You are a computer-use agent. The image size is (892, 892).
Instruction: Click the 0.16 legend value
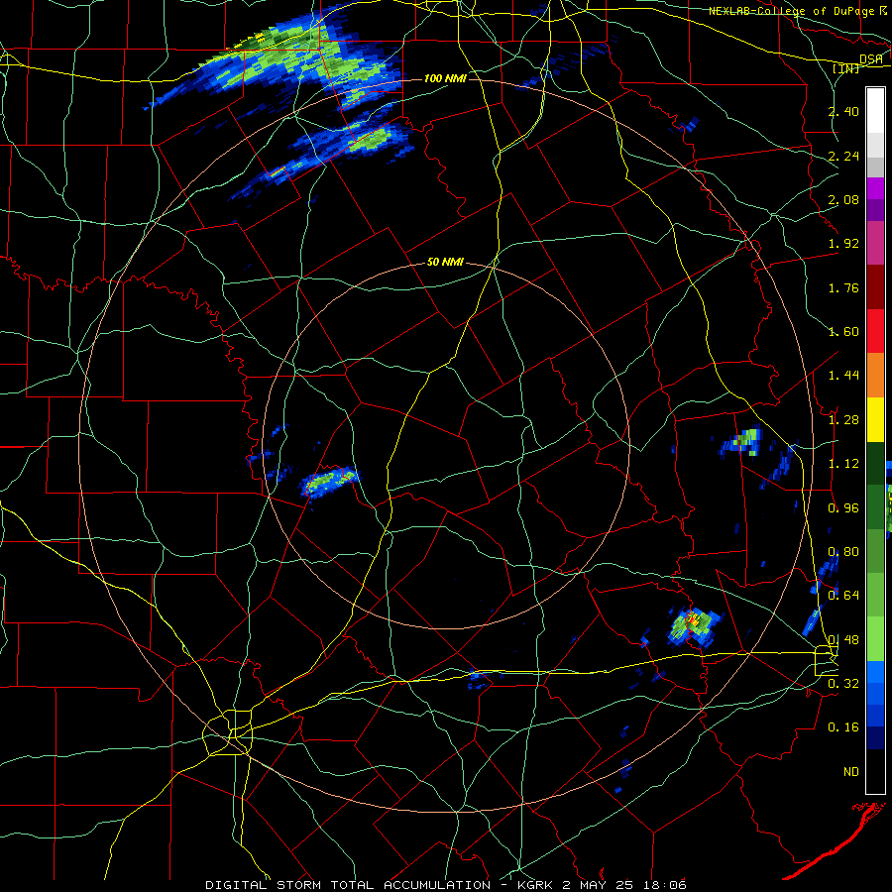(843, 727)
